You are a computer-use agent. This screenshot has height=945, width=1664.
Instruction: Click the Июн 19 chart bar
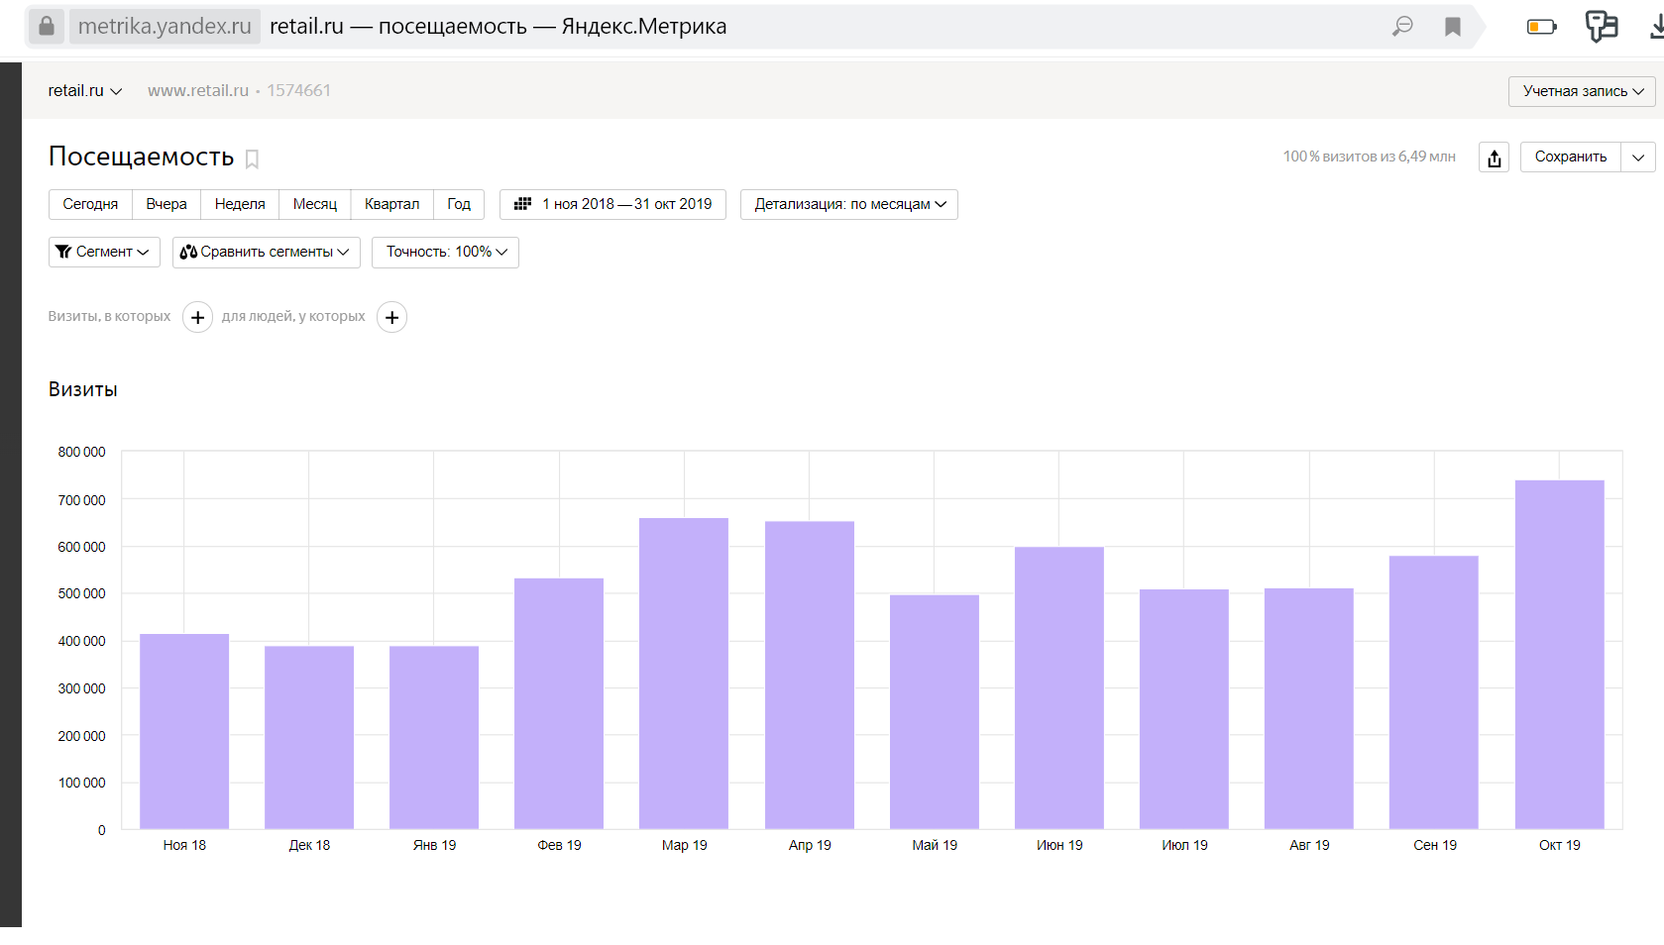coord(1059,687)
